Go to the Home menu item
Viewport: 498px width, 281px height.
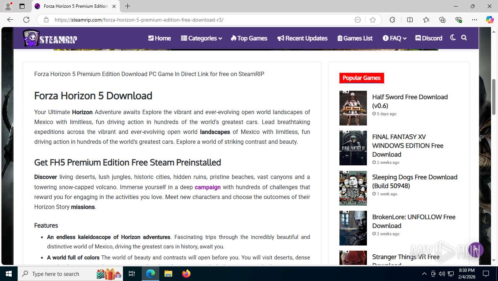(159, 38)
